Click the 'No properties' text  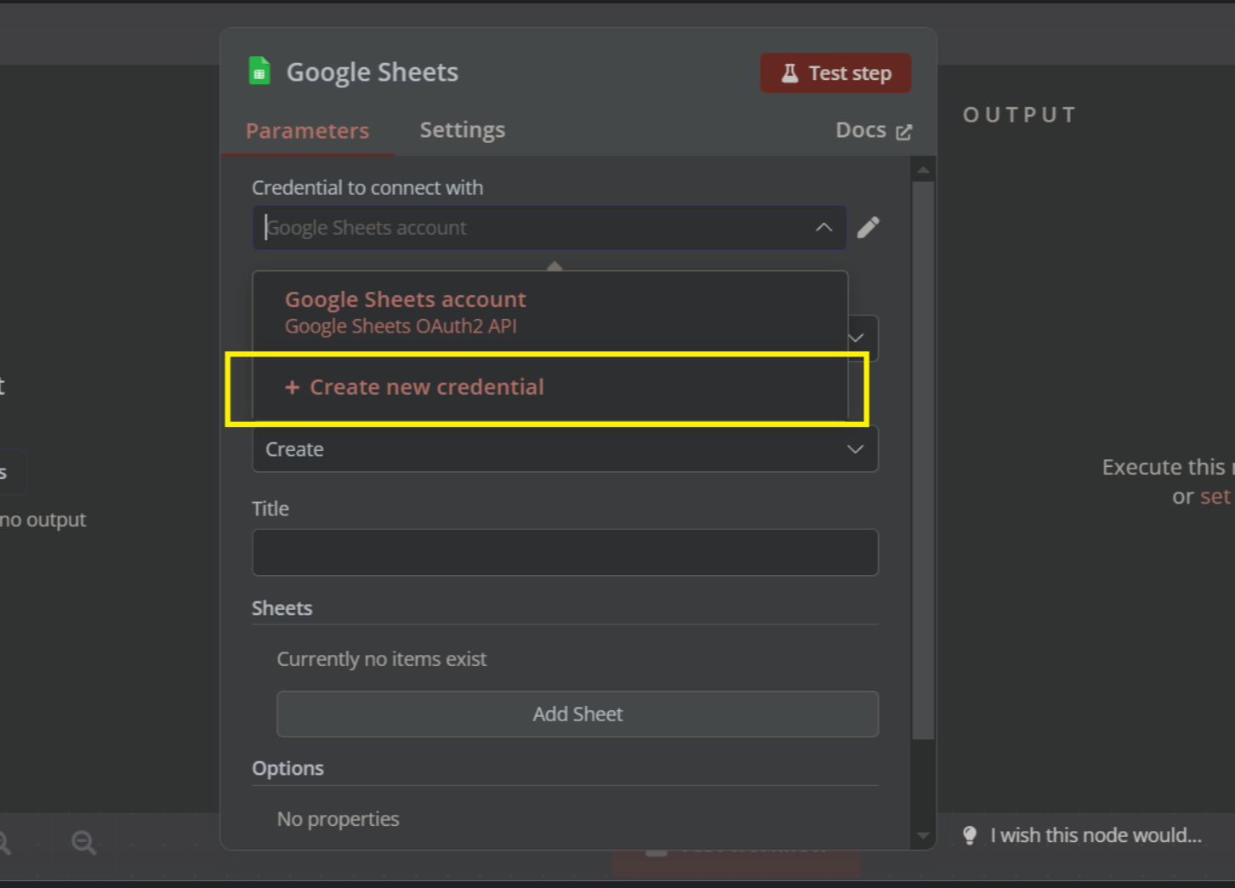click(x=338, y=819)
